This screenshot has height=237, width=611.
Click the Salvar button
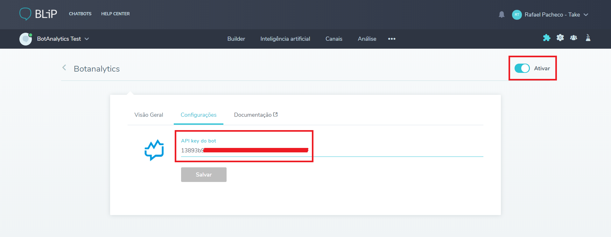[204, 175]
